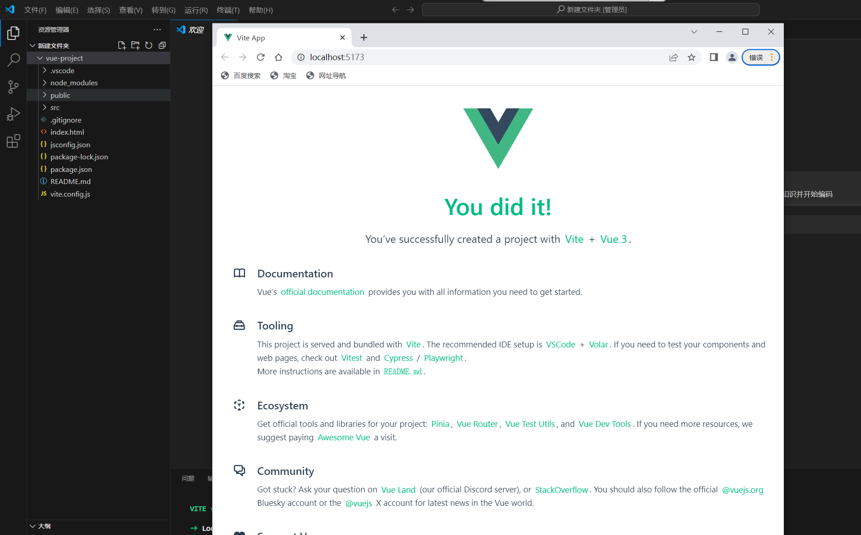
Task: Open the 帮助(H) menu
Action: [261, 10]
